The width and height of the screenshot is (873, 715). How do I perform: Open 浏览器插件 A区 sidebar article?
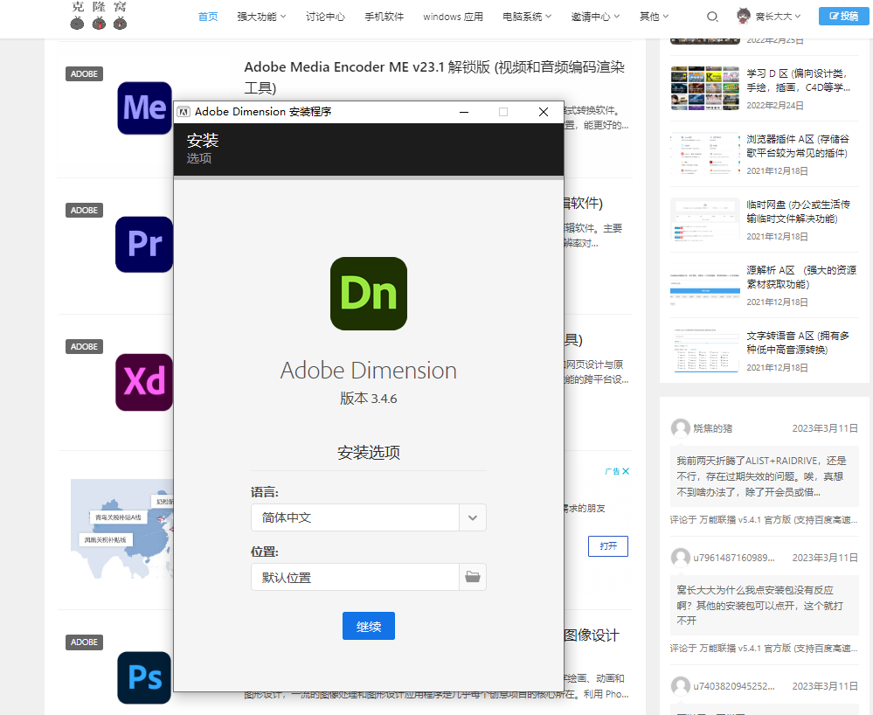[x=798, y=146]
